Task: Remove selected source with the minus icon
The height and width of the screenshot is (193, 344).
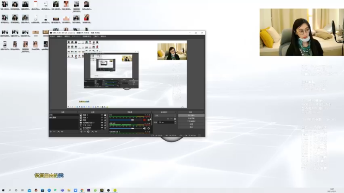Action: pos(85,132)
